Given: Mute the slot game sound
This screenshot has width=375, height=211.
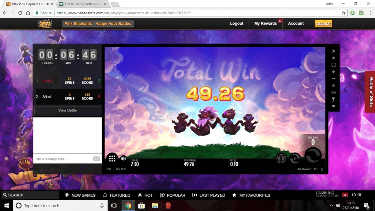Looking at the screenshot, I should pos(123,158).
